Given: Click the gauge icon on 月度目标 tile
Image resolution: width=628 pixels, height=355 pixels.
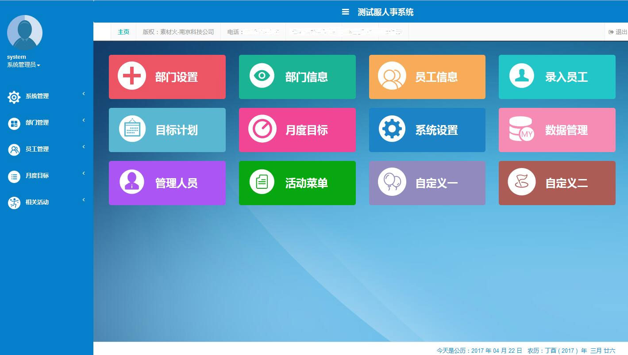Looking at the screenshot, I should [x=262, y=129].
